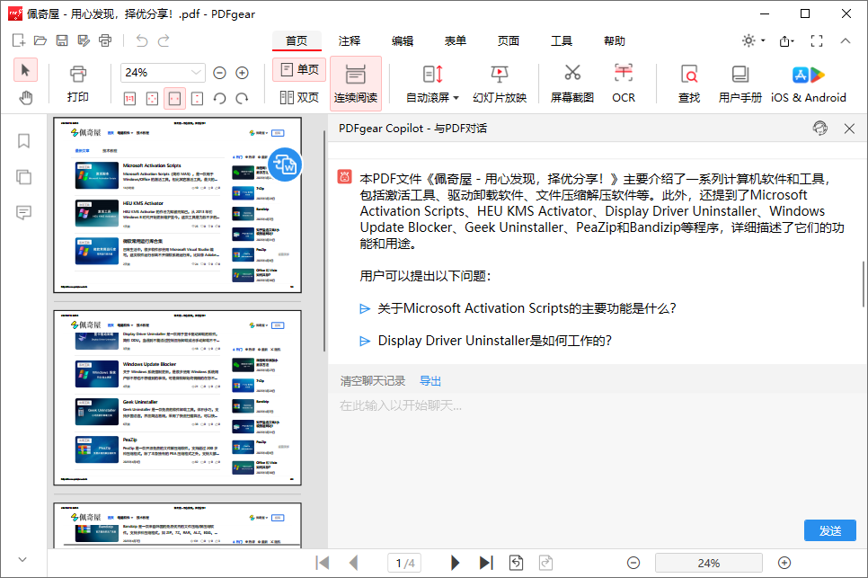Viewport: 868px width, 578px height.
Task: Rotate page counterclockwise
Action: point(220,99)
